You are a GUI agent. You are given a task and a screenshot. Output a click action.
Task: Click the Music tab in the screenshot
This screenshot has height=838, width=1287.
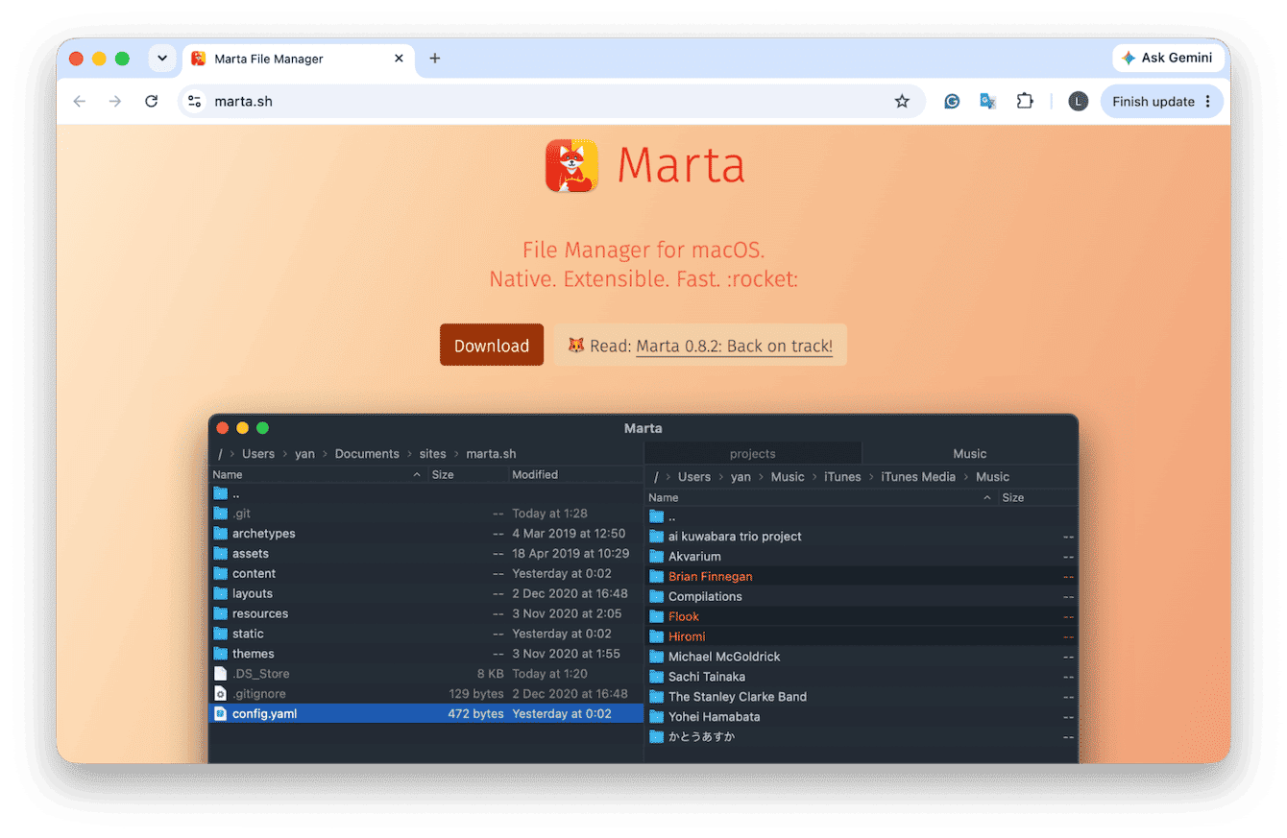(x=970, y=453)
